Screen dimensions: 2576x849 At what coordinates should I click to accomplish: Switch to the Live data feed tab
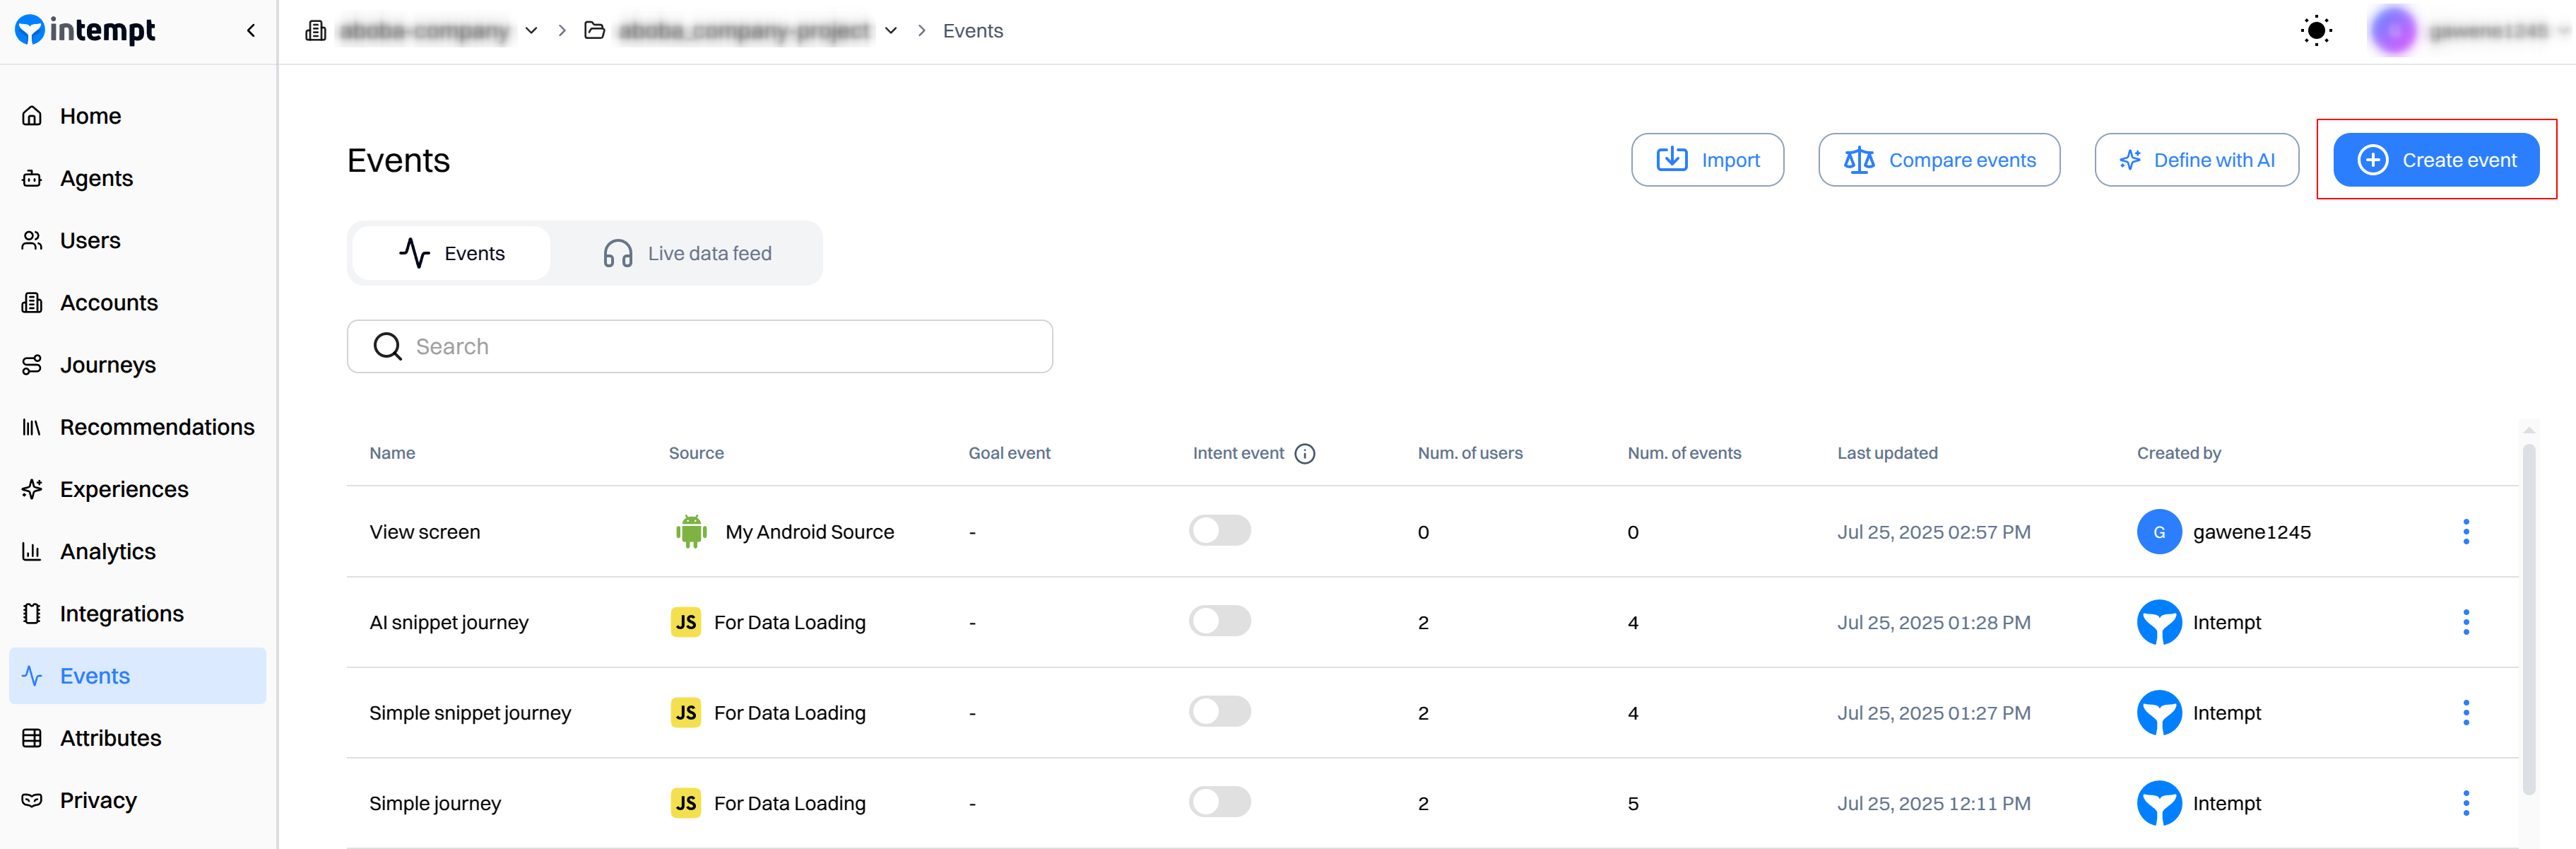[x=687, y=254]
